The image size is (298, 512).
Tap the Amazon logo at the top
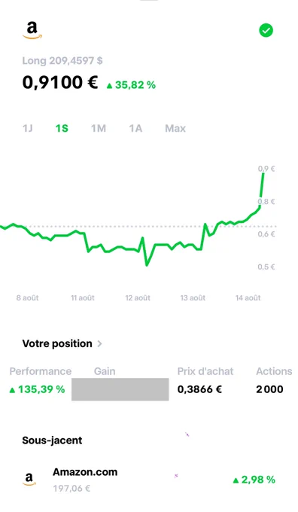(x=32, y=31)
